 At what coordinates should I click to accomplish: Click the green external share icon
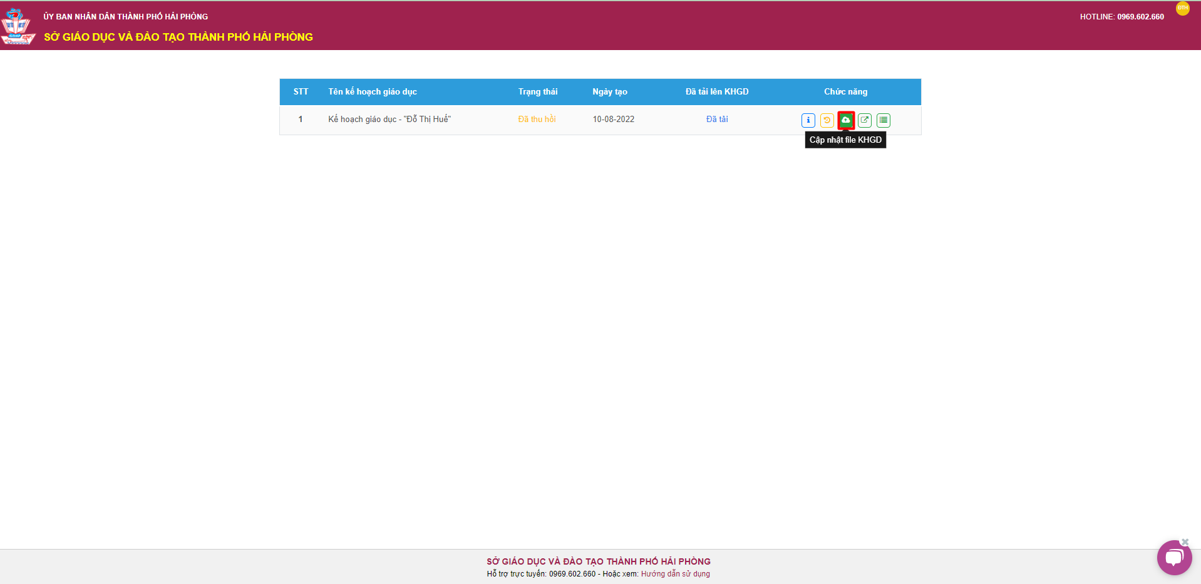click(x=865, y=120)
